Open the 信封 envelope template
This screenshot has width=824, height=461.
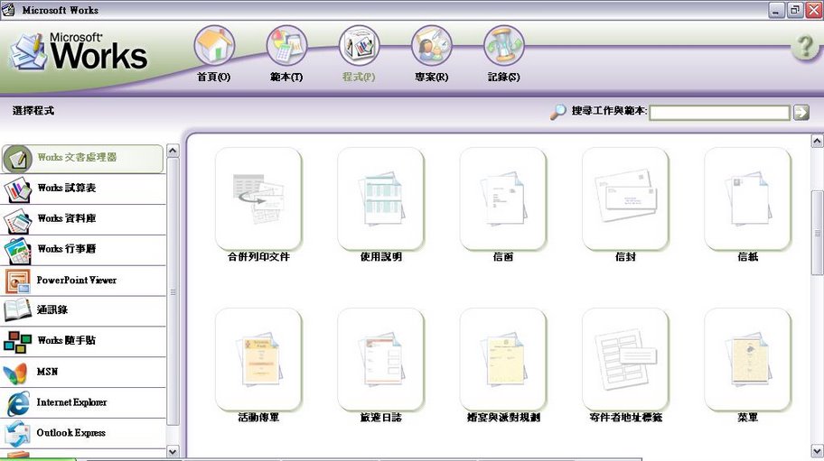(625, 198)
